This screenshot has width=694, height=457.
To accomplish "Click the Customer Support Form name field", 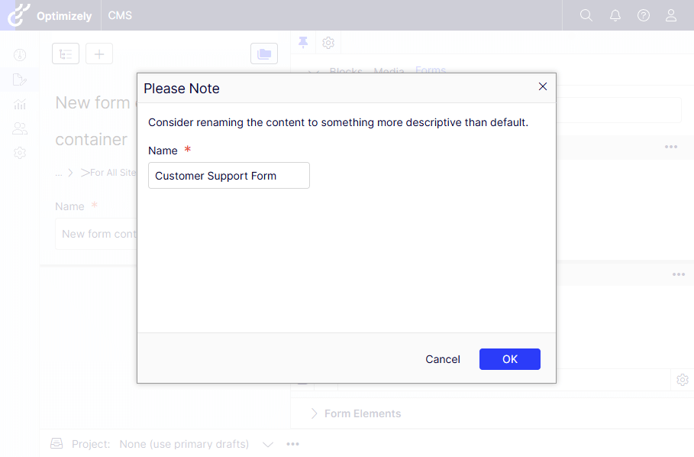I will pos(229,176).
